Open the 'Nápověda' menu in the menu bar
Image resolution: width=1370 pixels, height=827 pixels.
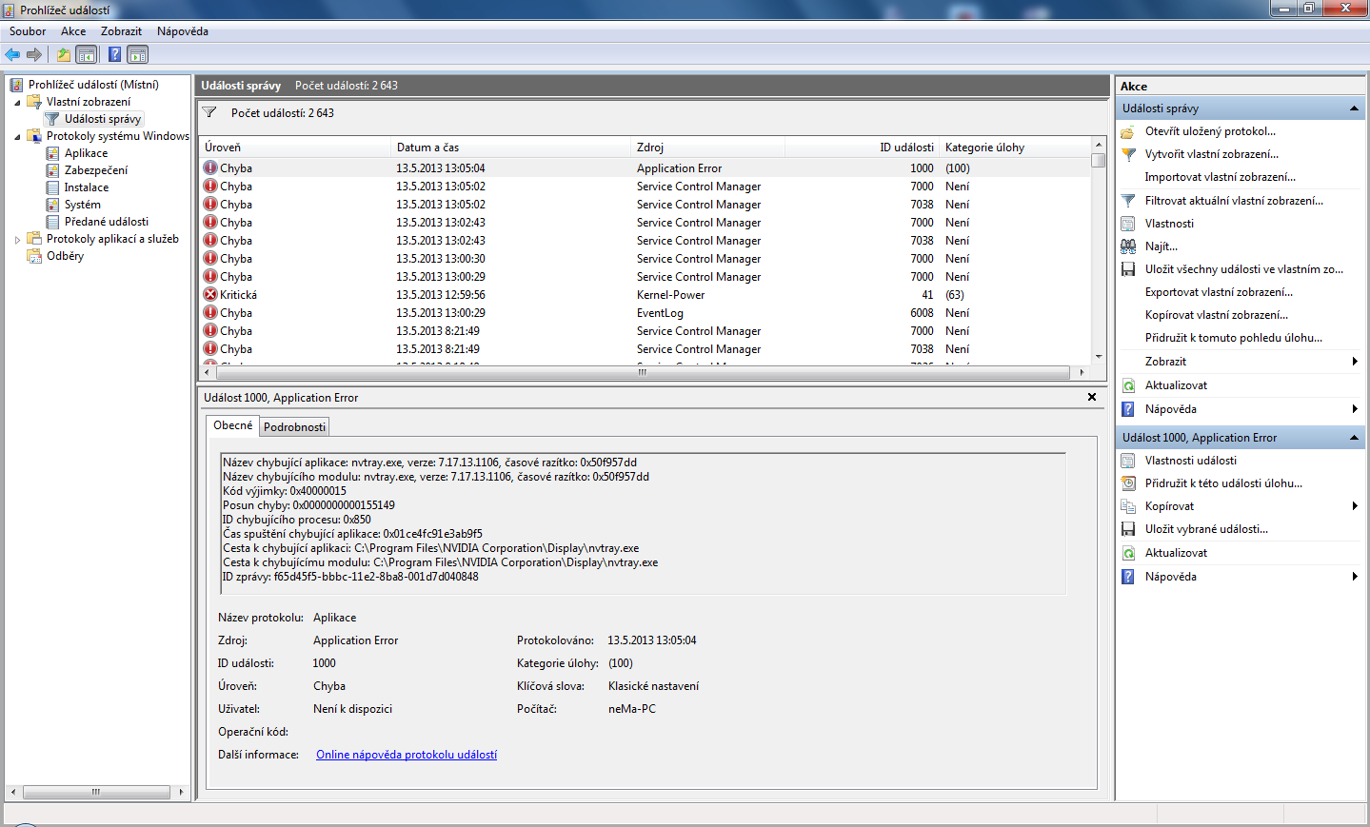pos(183,31)
